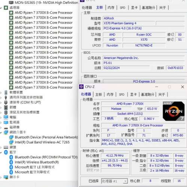Click the 通用序列匯流排控制器 USB plug icon
The image size is (187, 187).
click(6, 97)
